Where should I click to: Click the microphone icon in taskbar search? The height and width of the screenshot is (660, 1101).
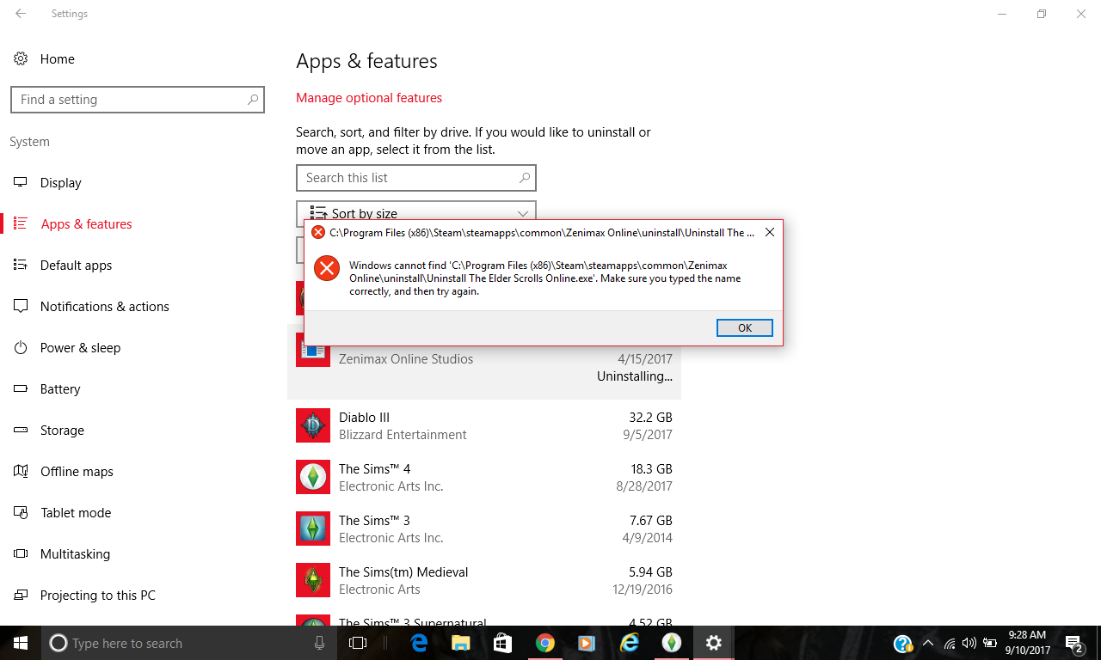click(320, 643)
